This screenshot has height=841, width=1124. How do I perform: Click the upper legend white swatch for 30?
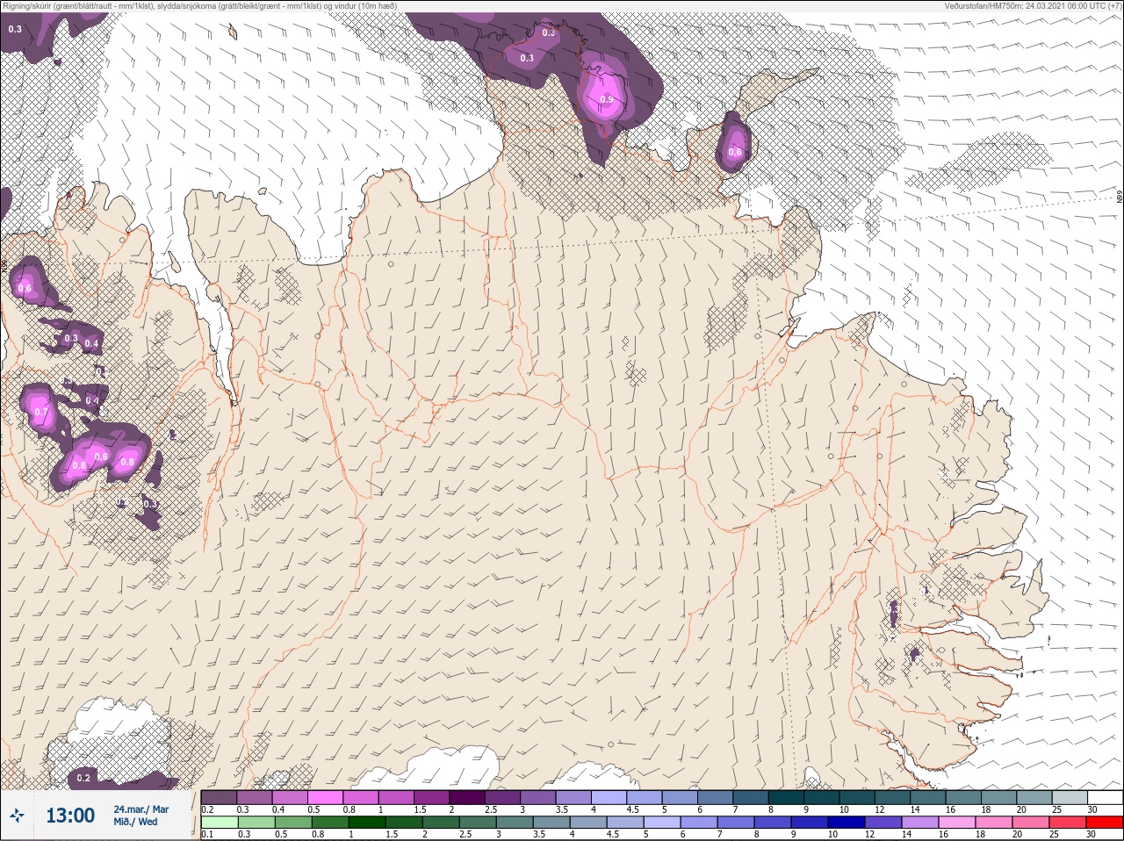point(1106,797)
